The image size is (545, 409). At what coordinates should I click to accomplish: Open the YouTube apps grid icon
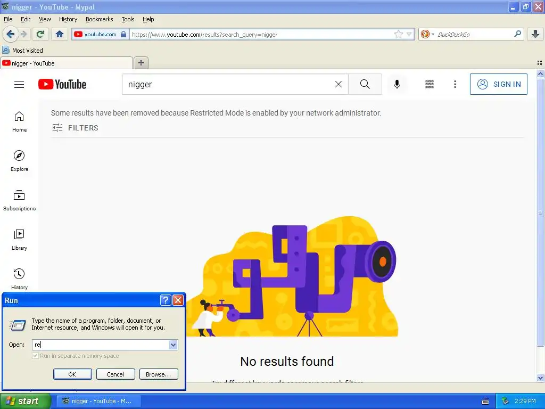click(x=430, y=84)
